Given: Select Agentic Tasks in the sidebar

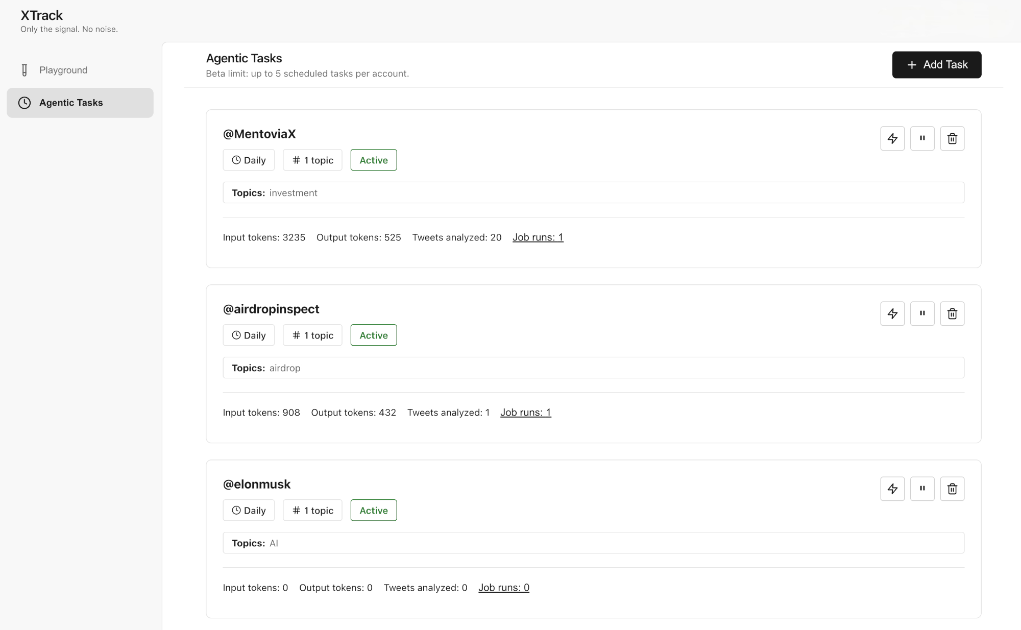Looking at the screenshot, I should pos(71,103).
